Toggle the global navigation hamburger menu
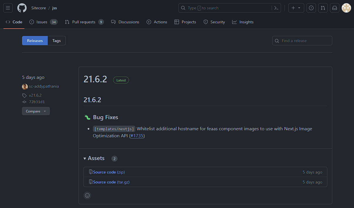The image size is (354, 208). (8, 8)
